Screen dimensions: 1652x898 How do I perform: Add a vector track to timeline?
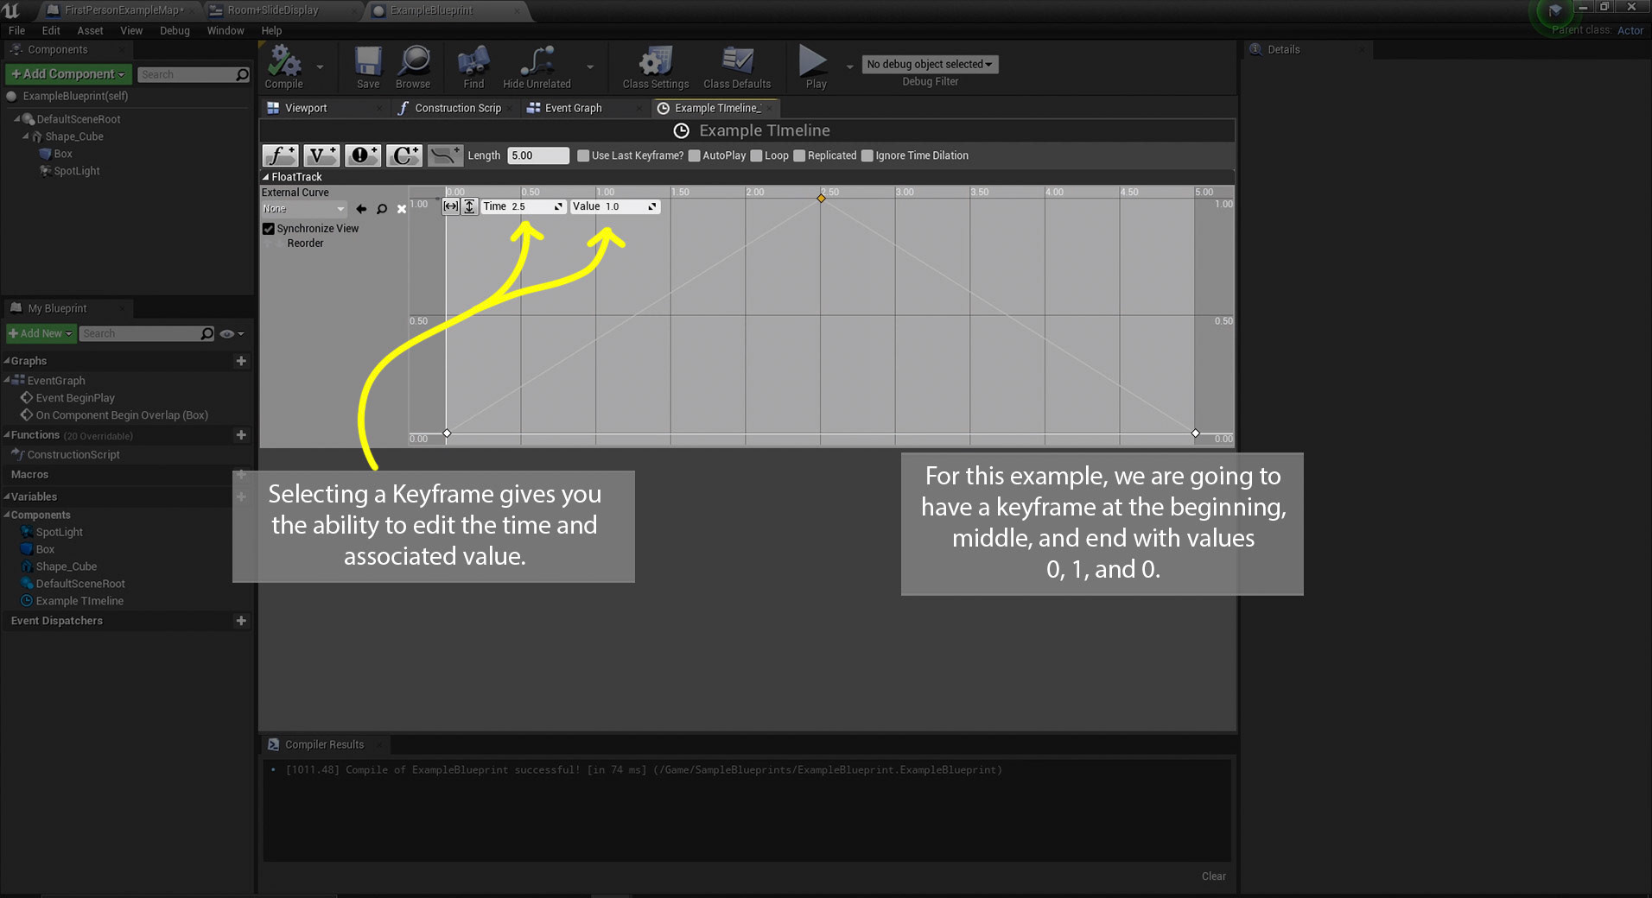point(321,155)
